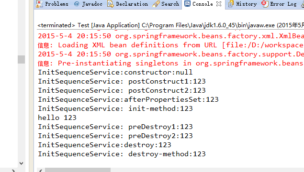304x172 pixels.
Task: Click the 'constructor:null' output line
Action: [115, 72]
